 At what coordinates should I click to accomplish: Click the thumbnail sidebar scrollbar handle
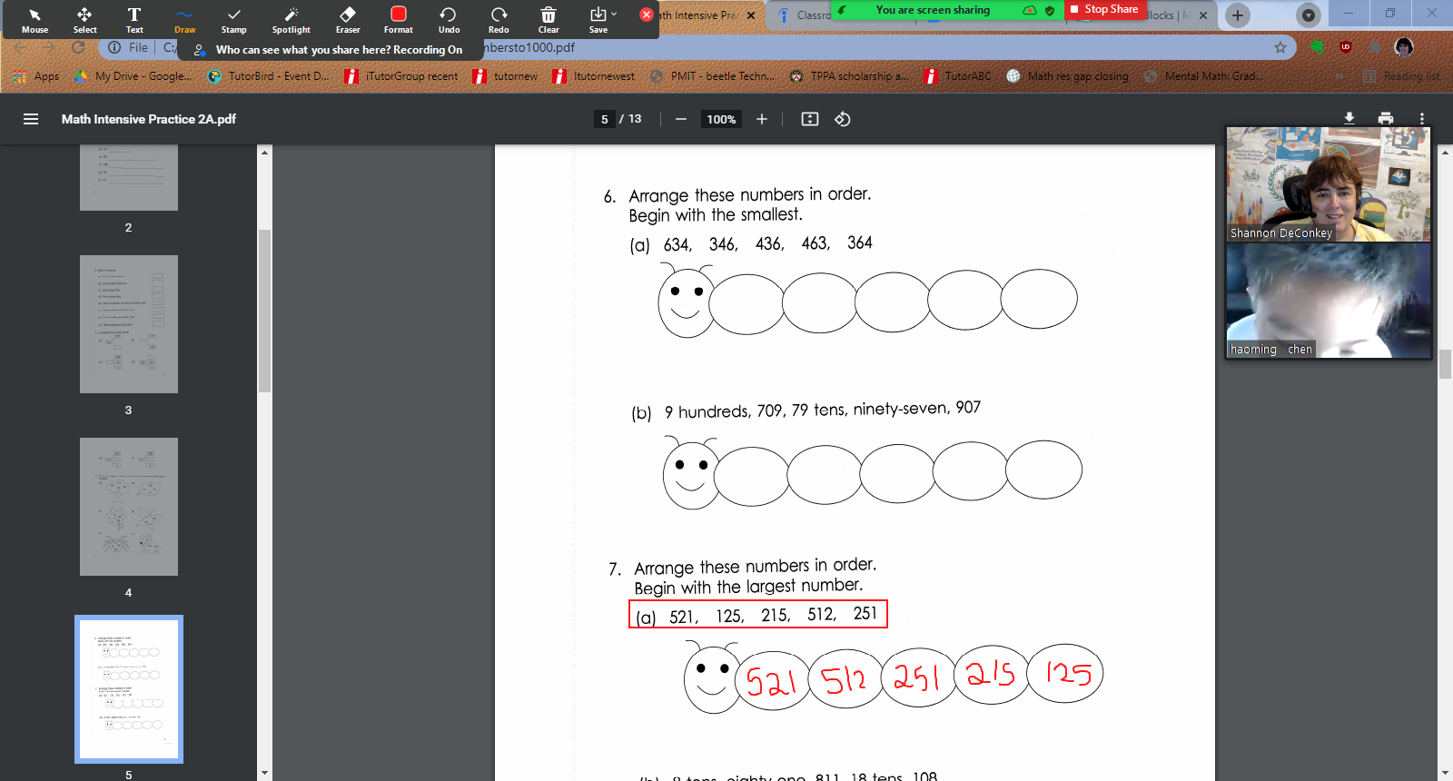coord(264,311)
